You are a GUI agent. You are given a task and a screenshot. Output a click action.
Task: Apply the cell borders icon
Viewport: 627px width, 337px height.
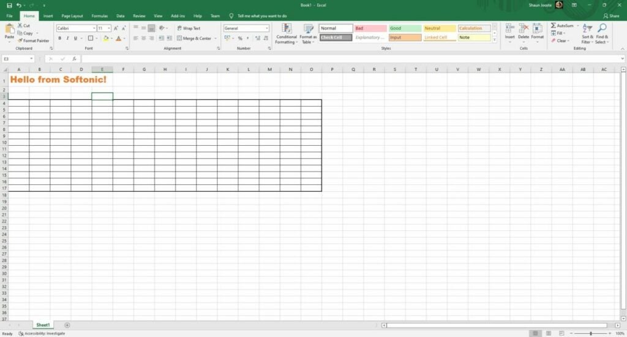(91, 39)
